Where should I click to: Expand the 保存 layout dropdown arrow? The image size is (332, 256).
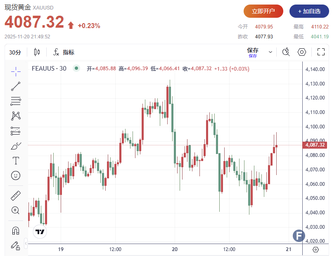pyautogui.click(x=270, y=52)
